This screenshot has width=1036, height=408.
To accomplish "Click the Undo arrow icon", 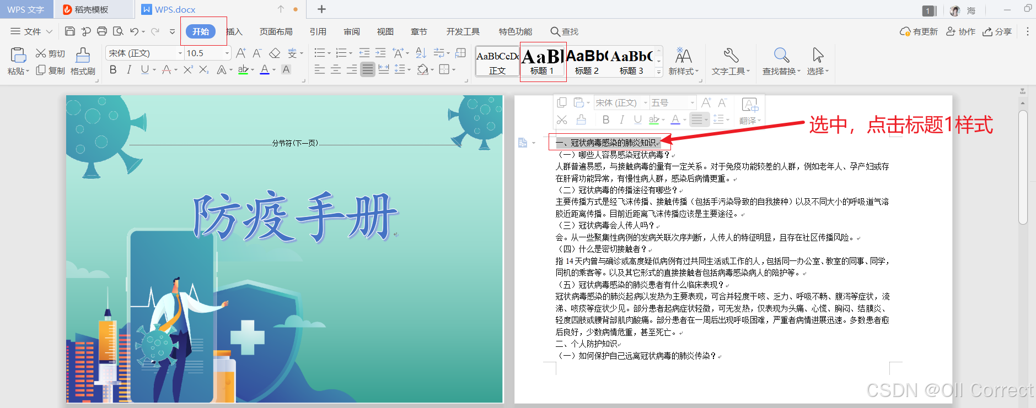I will point(134,31).
